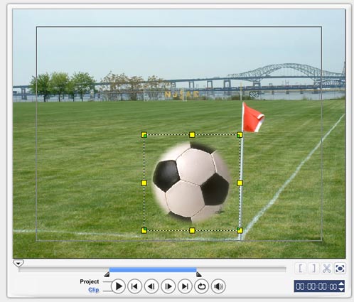
Task: Click the blue trim bar section
Action: [153, 270]
